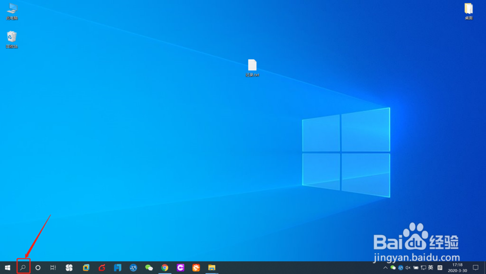Open the clock showing 17:18
This screenshot has height=274, width=486.
[457, 268]
